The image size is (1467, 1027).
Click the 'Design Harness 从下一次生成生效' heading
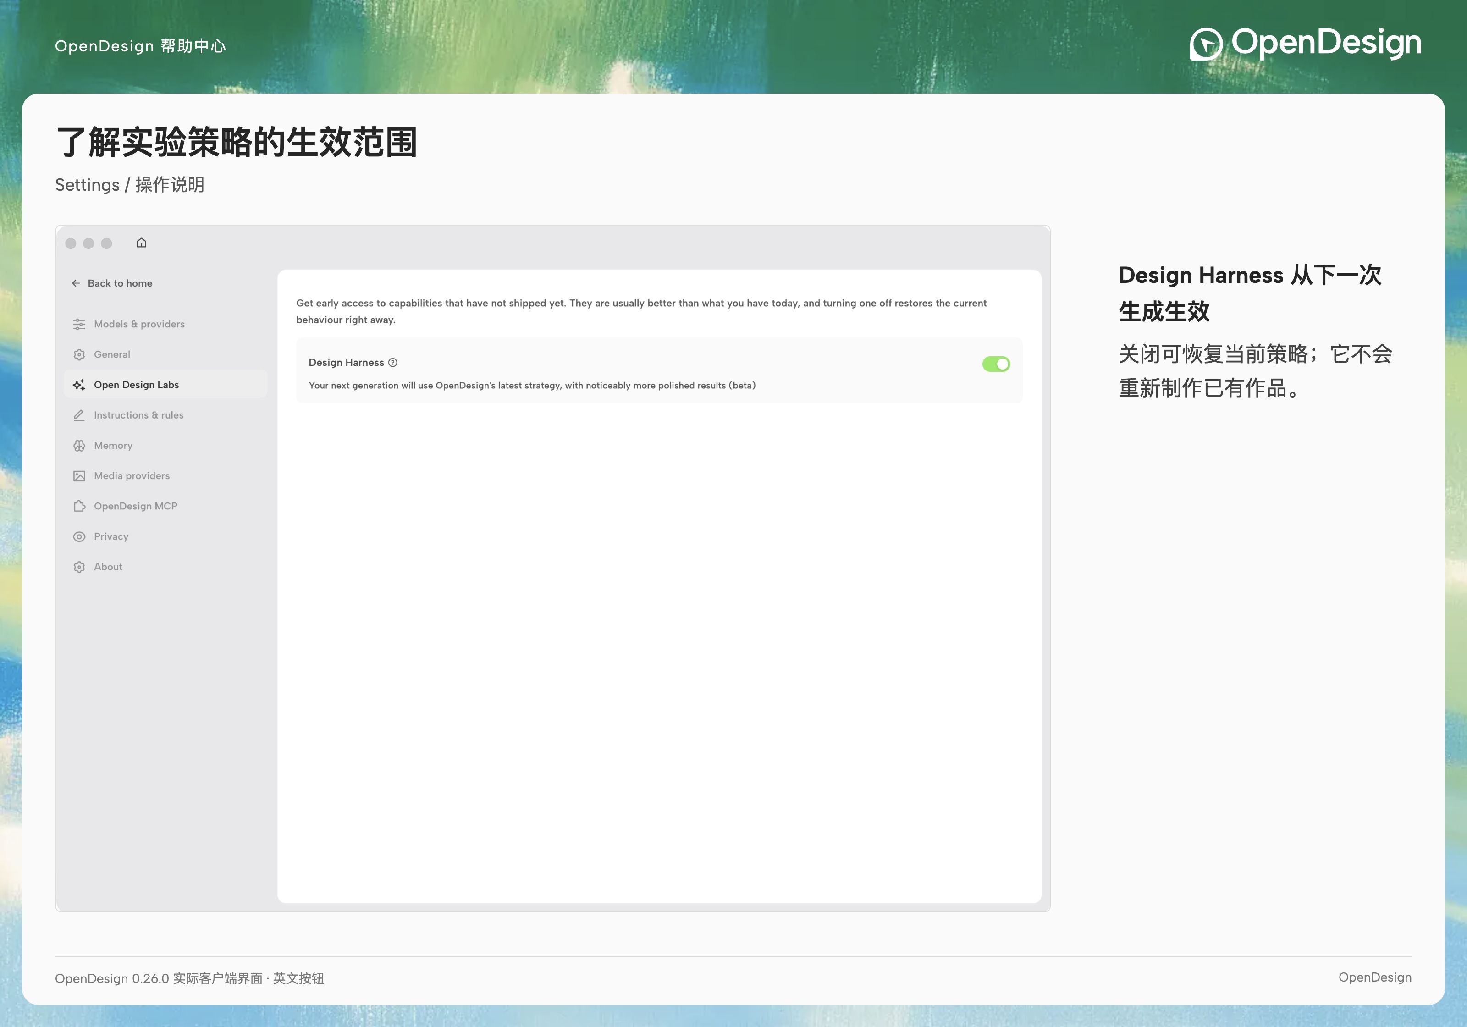pos(1250,293)
